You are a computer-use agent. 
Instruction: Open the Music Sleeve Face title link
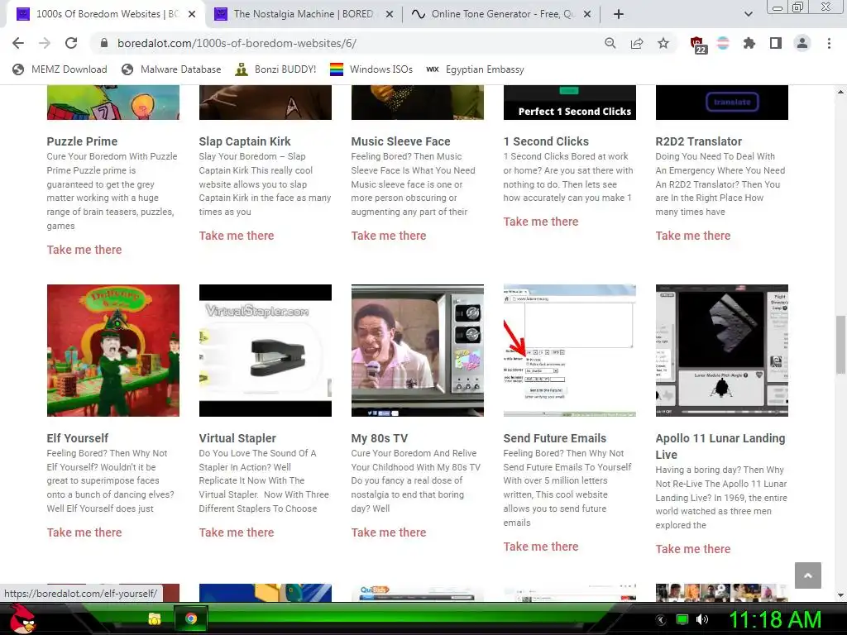(x=401, y=141)
